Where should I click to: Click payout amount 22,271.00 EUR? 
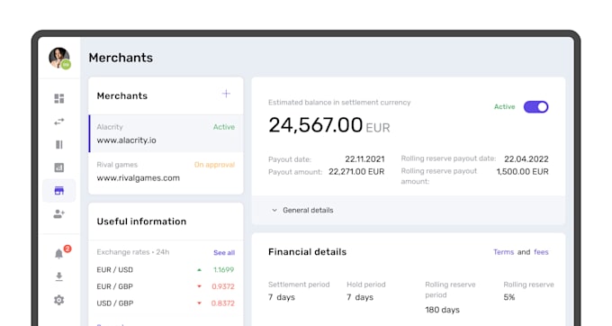pyautogui.click(x=356, y=172)
